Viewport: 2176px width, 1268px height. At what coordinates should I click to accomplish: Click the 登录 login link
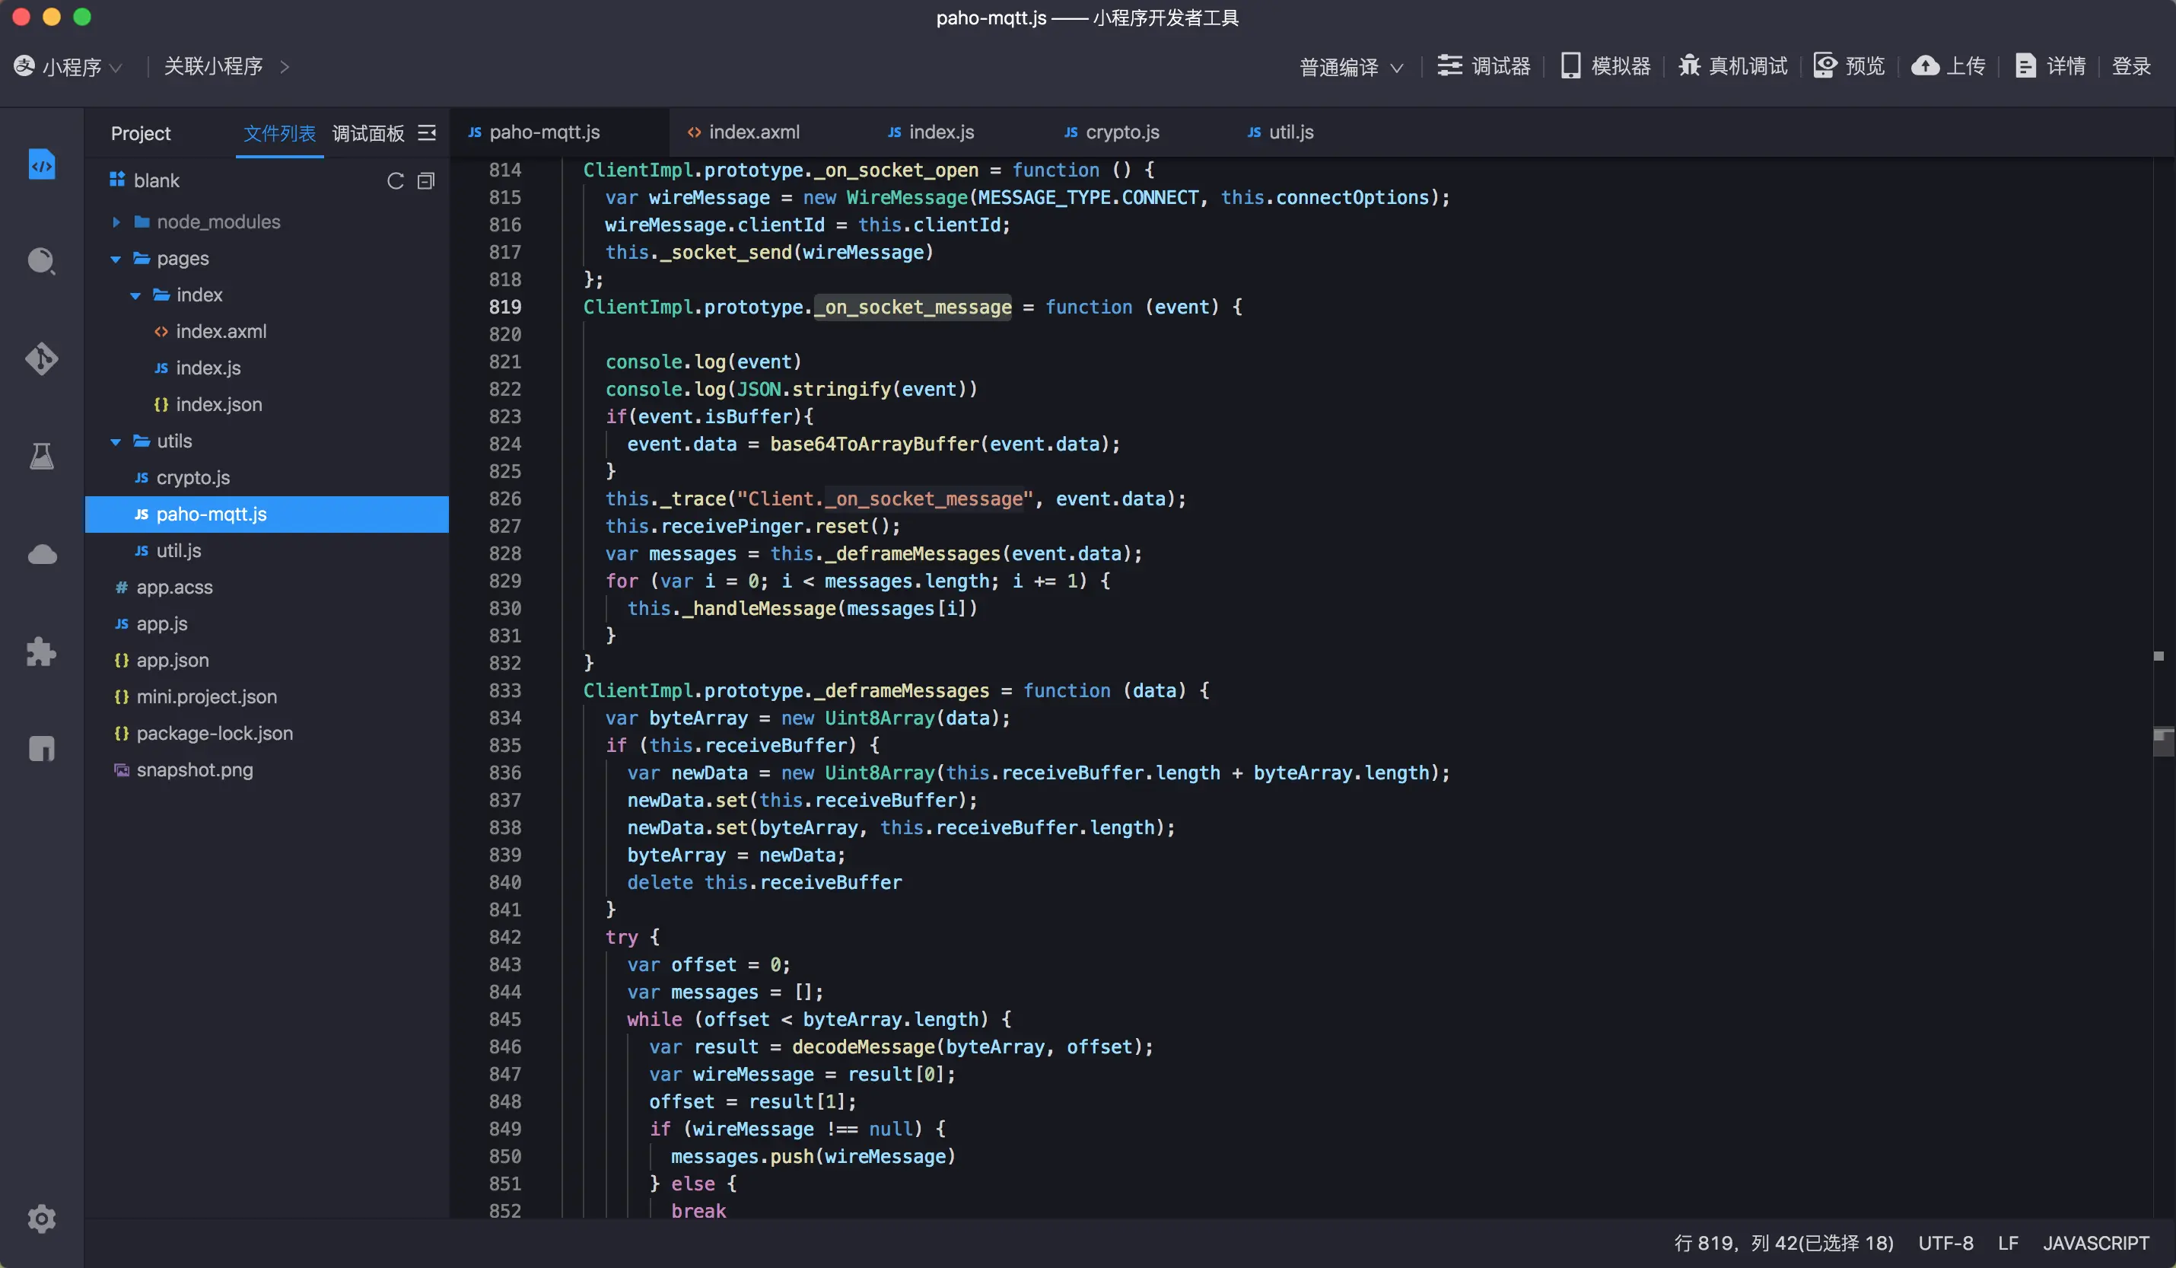[2130, 65]
